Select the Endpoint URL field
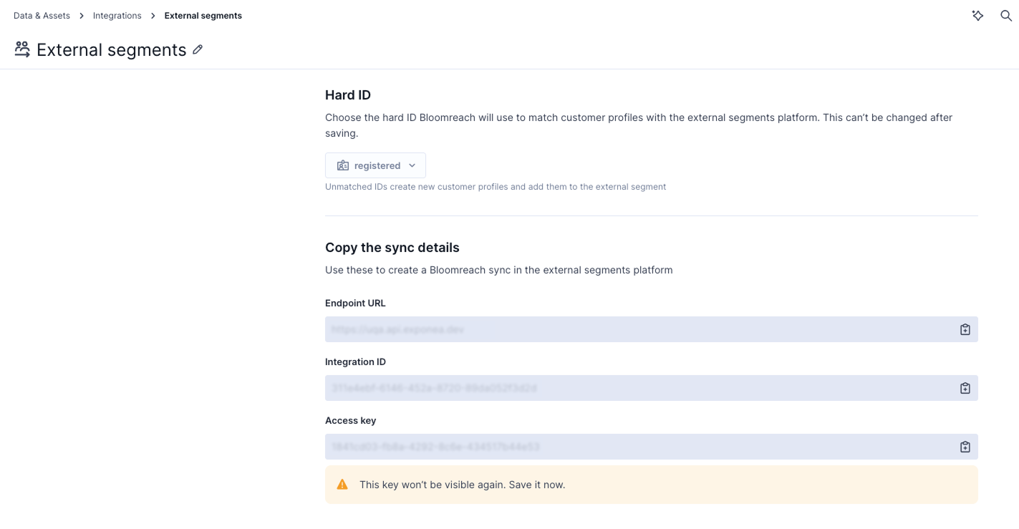 652,329
